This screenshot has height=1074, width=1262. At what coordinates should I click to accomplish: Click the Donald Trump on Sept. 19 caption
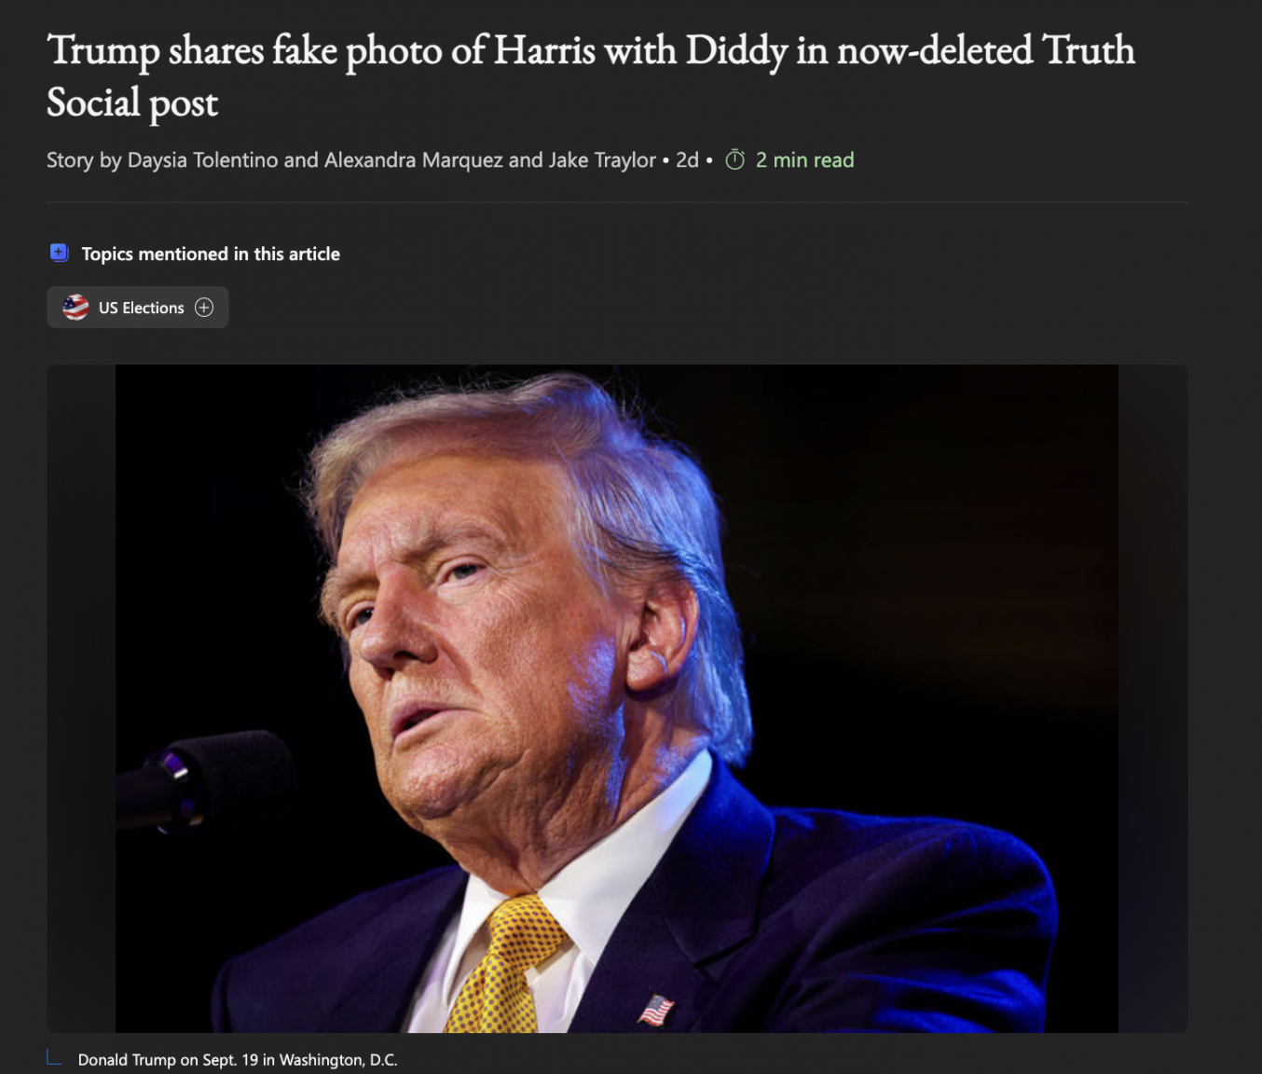tap(238, 1060)
